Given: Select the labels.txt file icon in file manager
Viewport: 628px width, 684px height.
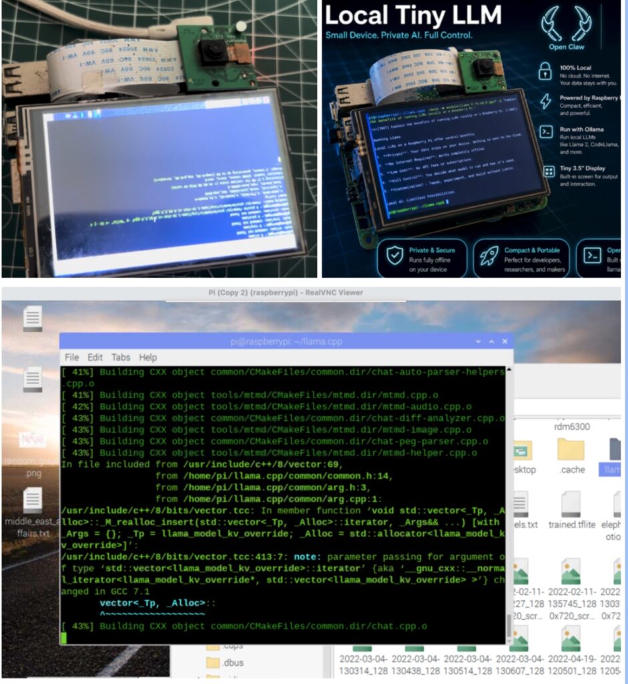Looking at the screenshot, I should click(x=520, y=504).
